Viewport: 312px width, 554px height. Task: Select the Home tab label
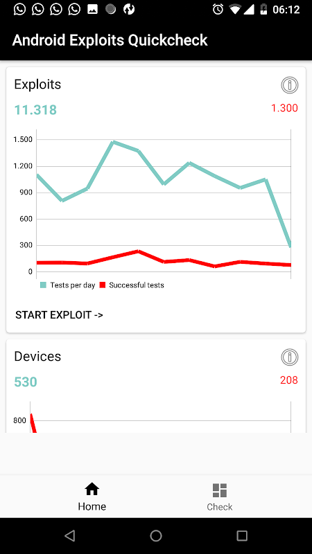[92, 506]
